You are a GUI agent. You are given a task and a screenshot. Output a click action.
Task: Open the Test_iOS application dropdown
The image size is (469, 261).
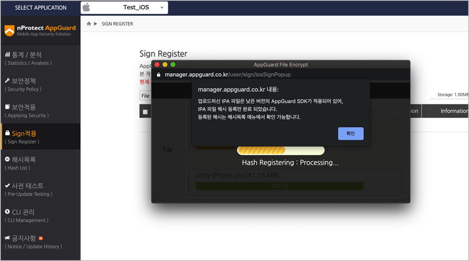click(x=124, y=8)
